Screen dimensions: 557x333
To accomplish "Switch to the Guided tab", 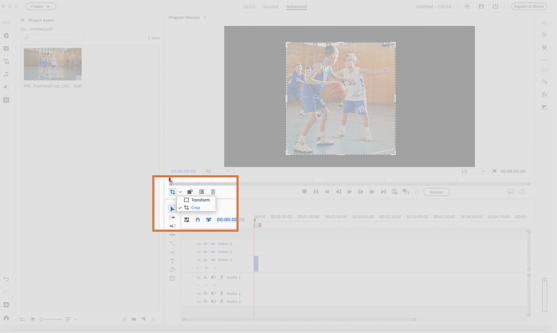I will (271, 6).
